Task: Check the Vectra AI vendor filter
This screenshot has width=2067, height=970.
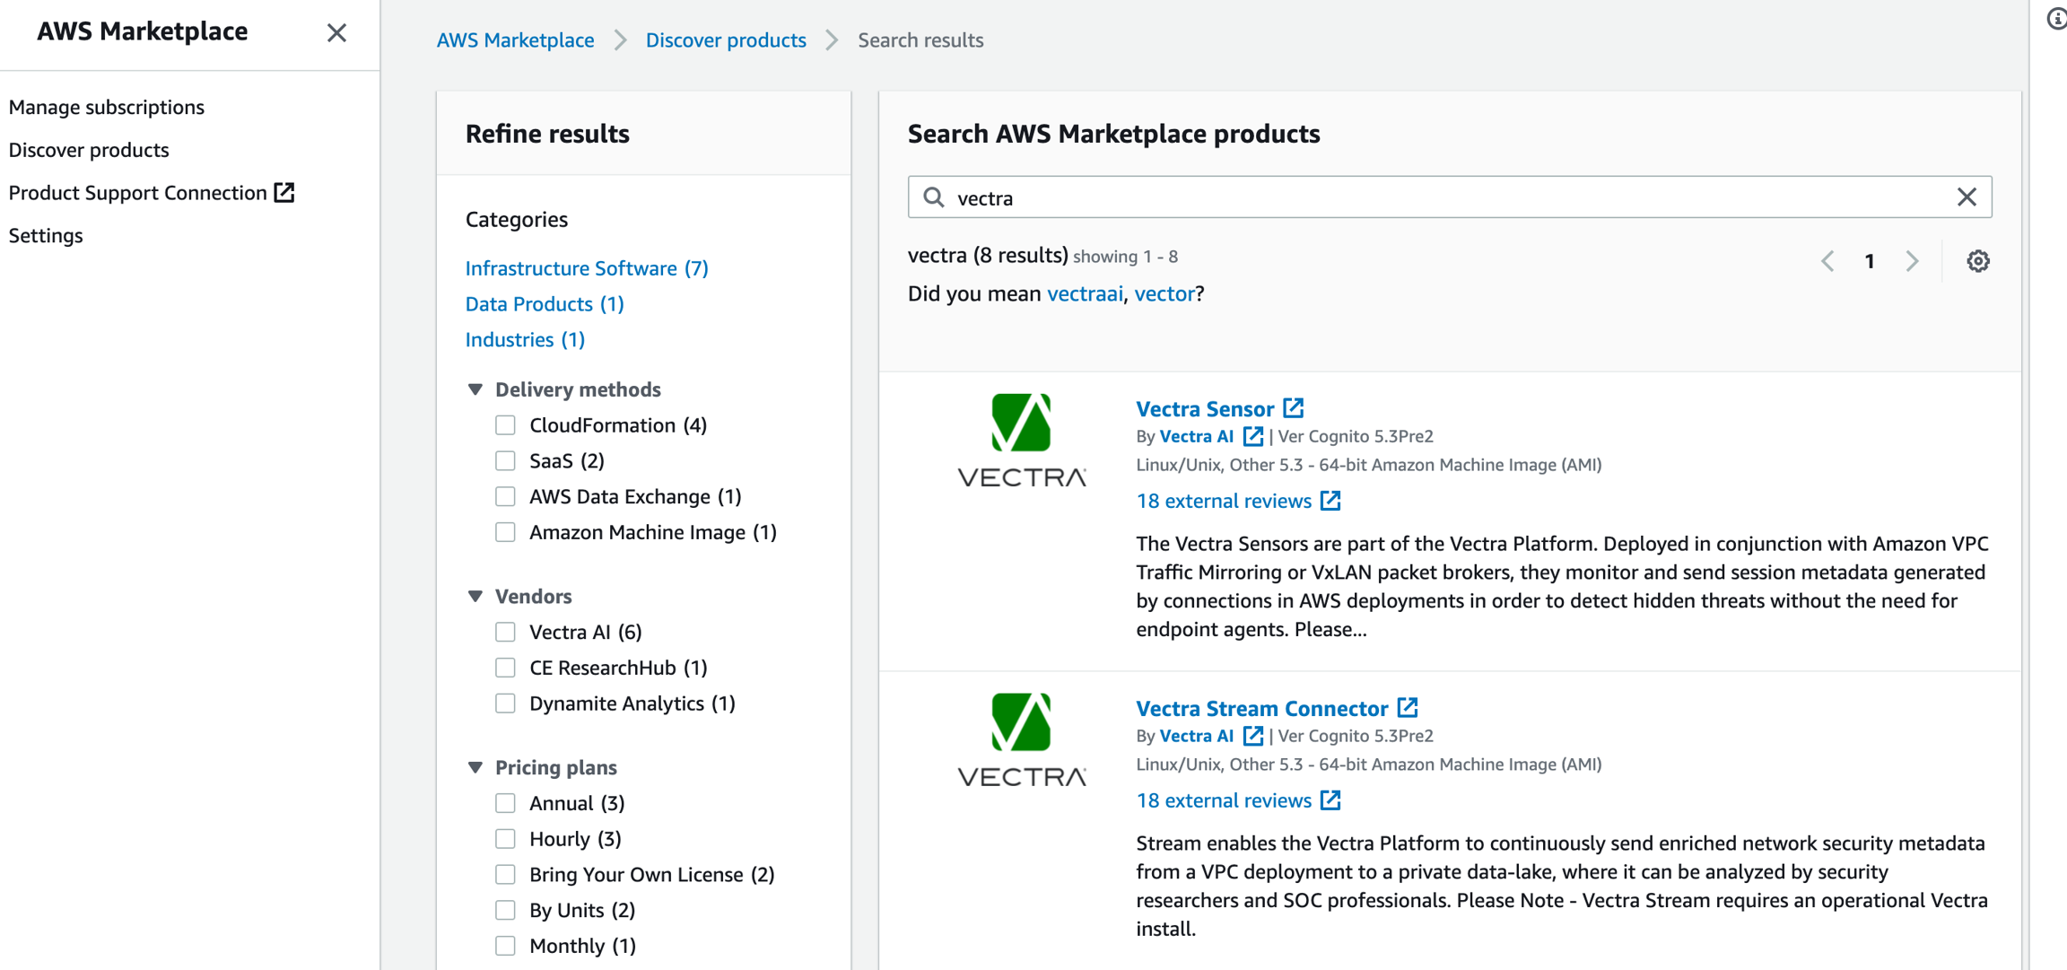Action: click(x=506, y=632)
